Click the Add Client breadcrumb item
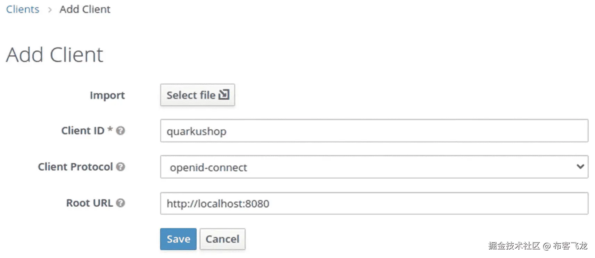Screen dimensions: 595x258 coord(85,9)
